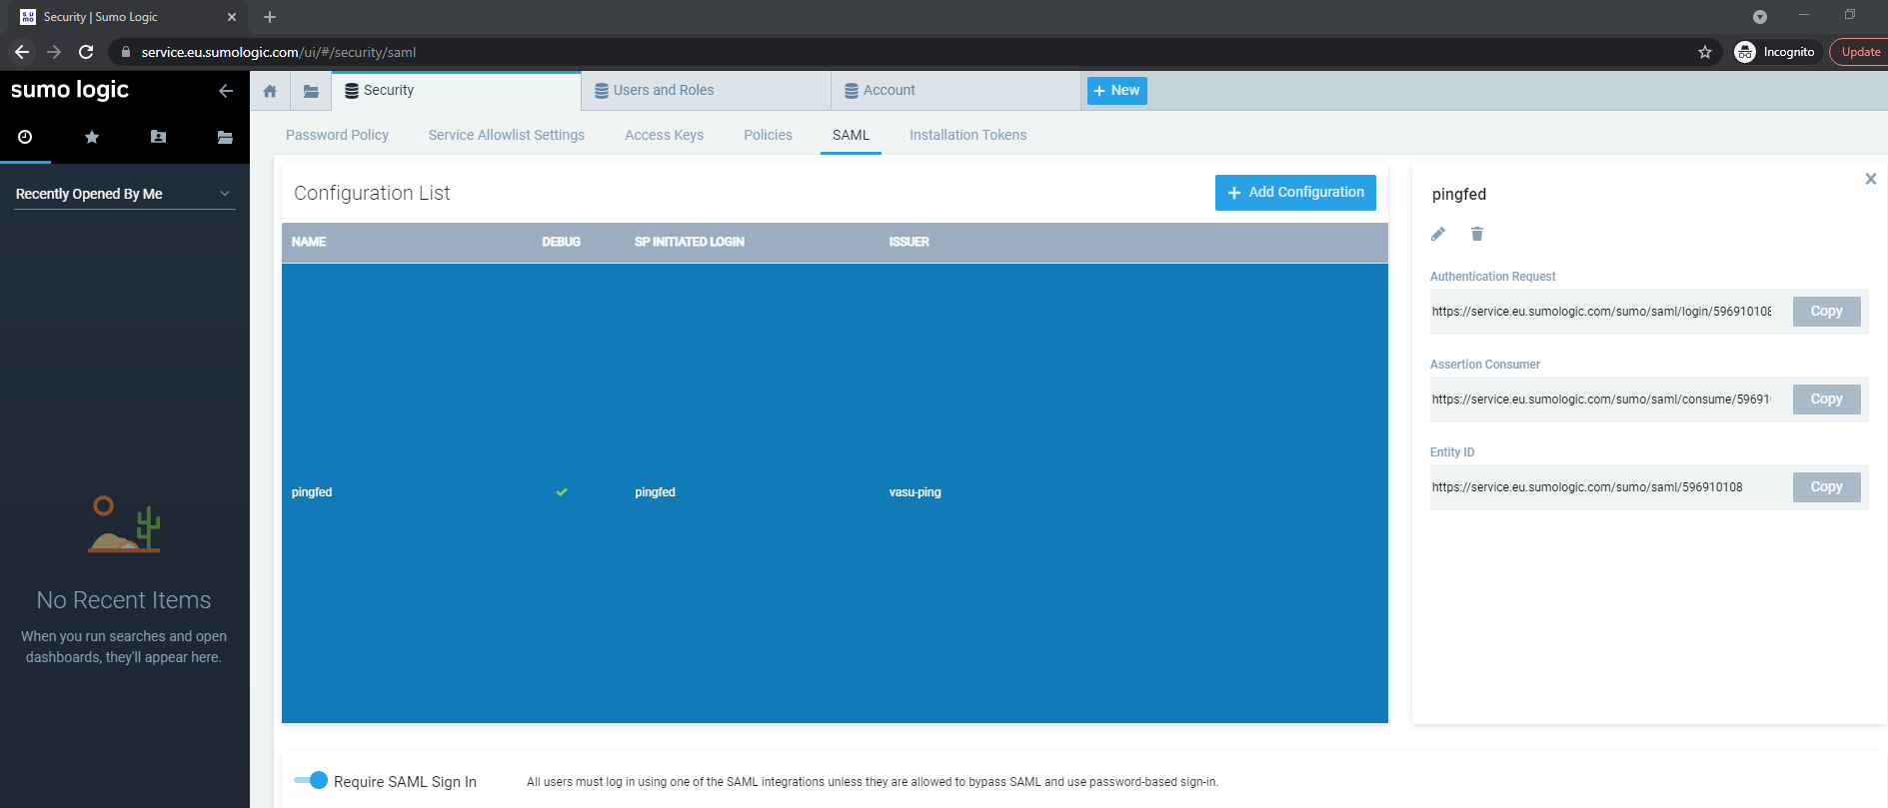This screenshot has width=1888, height=808.
Task: Switch to the Account tab
Action: click(956, 91)
